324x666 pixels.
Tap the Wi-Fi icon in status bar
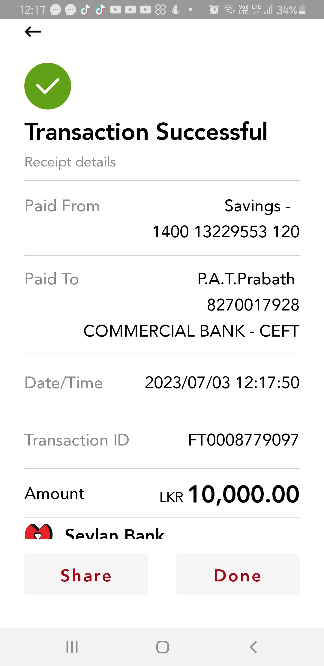[x=229, y=10]
